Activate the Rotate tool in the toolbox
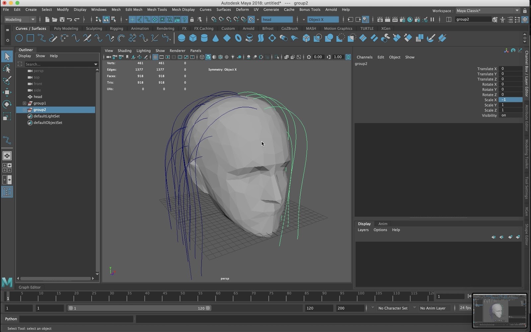Viewport: 531px width, 332px height. (7, 104)
